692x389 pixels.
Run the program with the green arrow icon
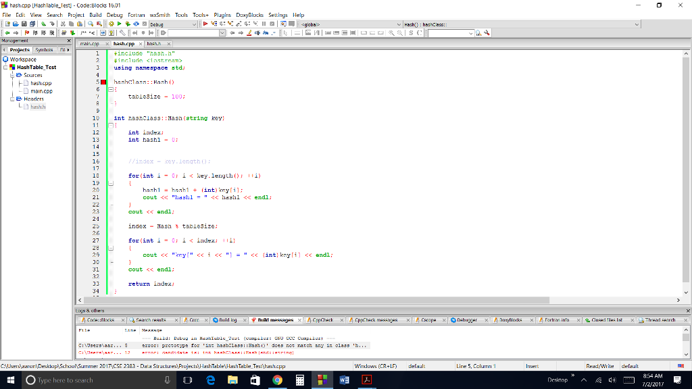click(x=120, y=22)
